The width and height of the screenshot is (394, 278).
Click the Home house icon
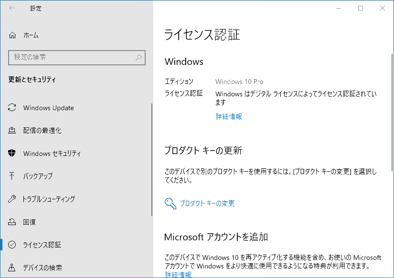pyautogui.click(x=12, y=35)
